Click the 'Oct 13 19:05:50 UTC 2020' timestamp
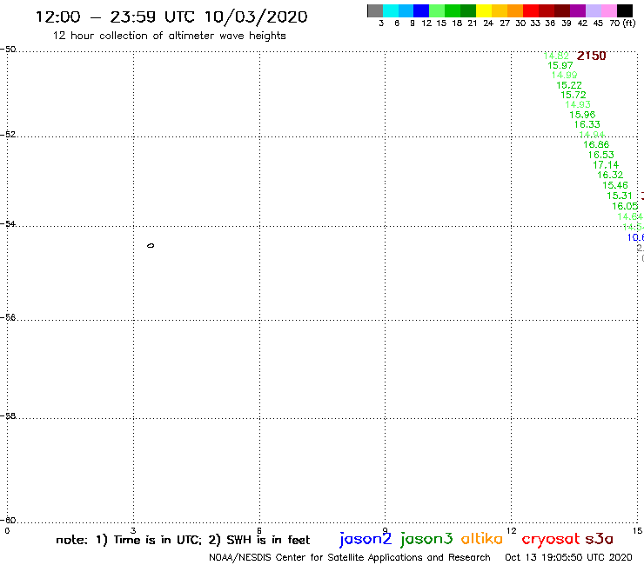This screenshot has width=644, height=565. pos(568,558)
